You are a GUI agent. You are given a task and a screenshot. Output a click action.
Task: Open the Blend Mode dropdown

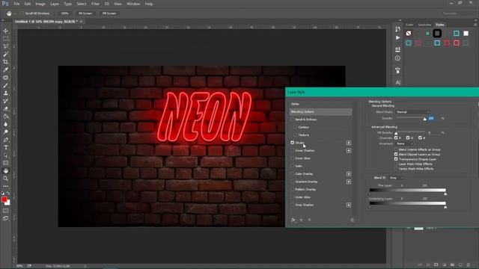(x=412, y=112)
